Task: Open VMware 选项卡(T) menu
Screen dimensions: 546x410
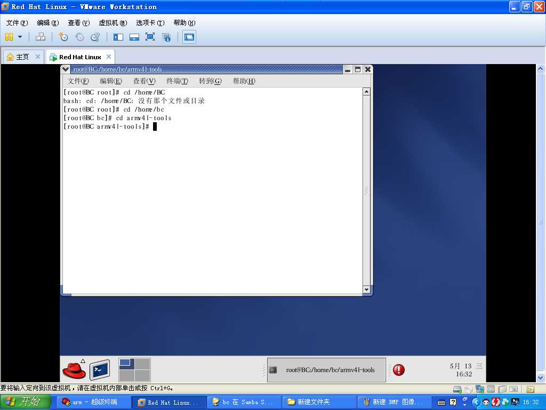Action: (150, 22)
